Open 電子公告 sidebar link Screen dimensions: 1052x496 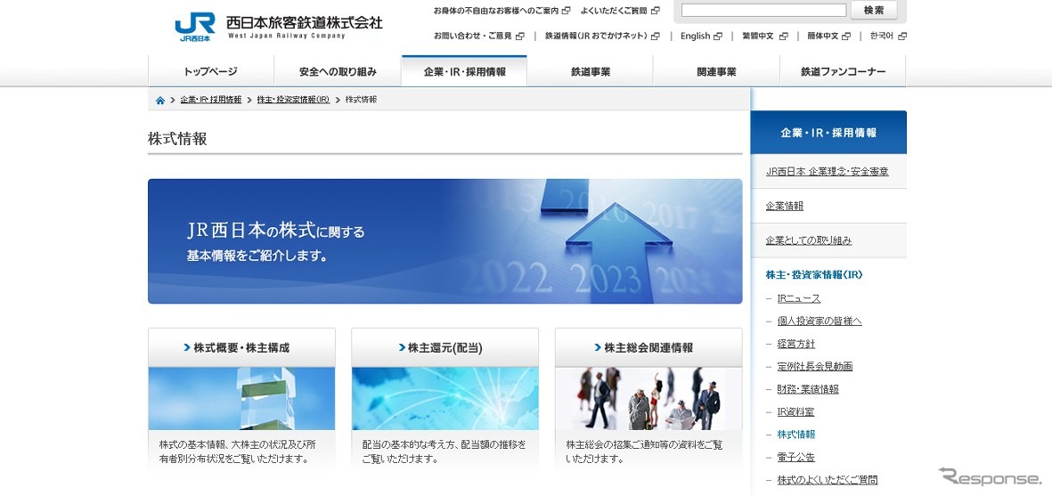(x=795, y=457)
